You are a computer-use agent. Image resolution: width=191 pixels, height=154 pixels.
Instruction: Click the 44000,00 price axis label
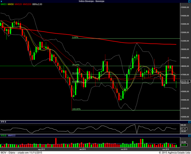coord(185,100)
